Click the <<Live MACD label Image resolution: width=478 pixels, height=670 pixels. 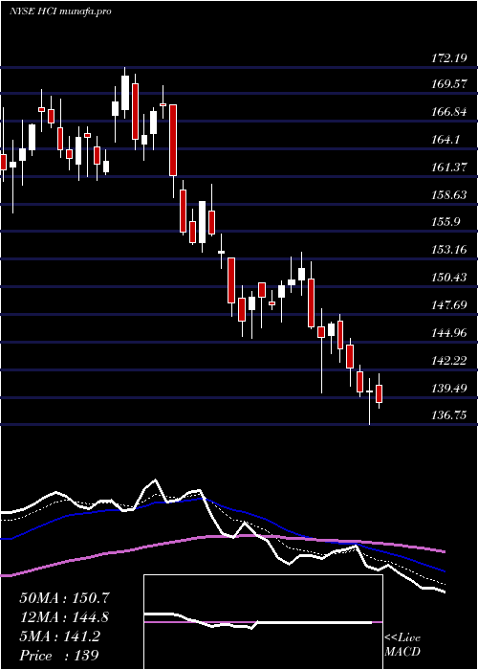[x=402, y=645]
